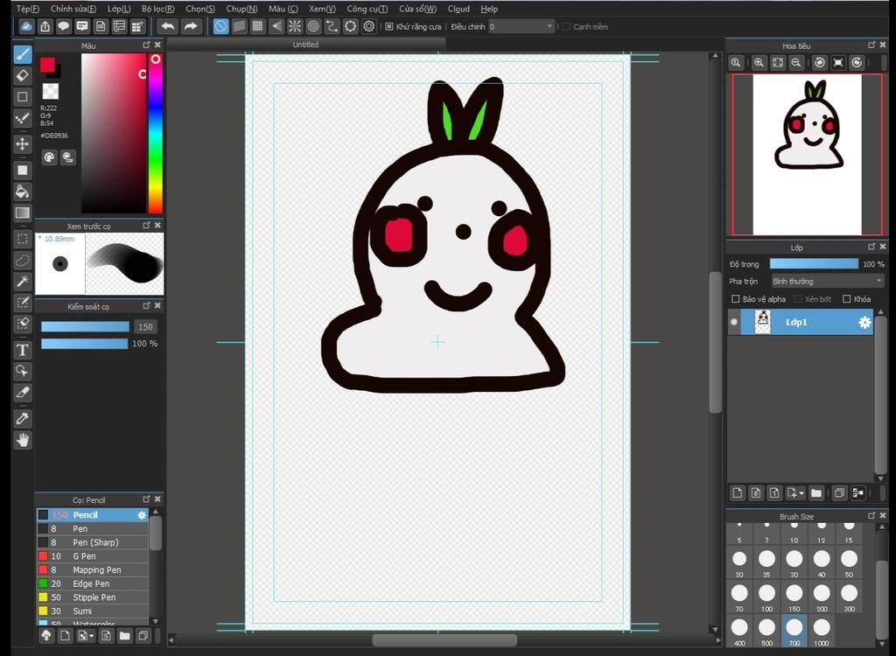Enable Khóa lock checkbox
Viewport: 896px width, 656px height.
pos(847,299)
